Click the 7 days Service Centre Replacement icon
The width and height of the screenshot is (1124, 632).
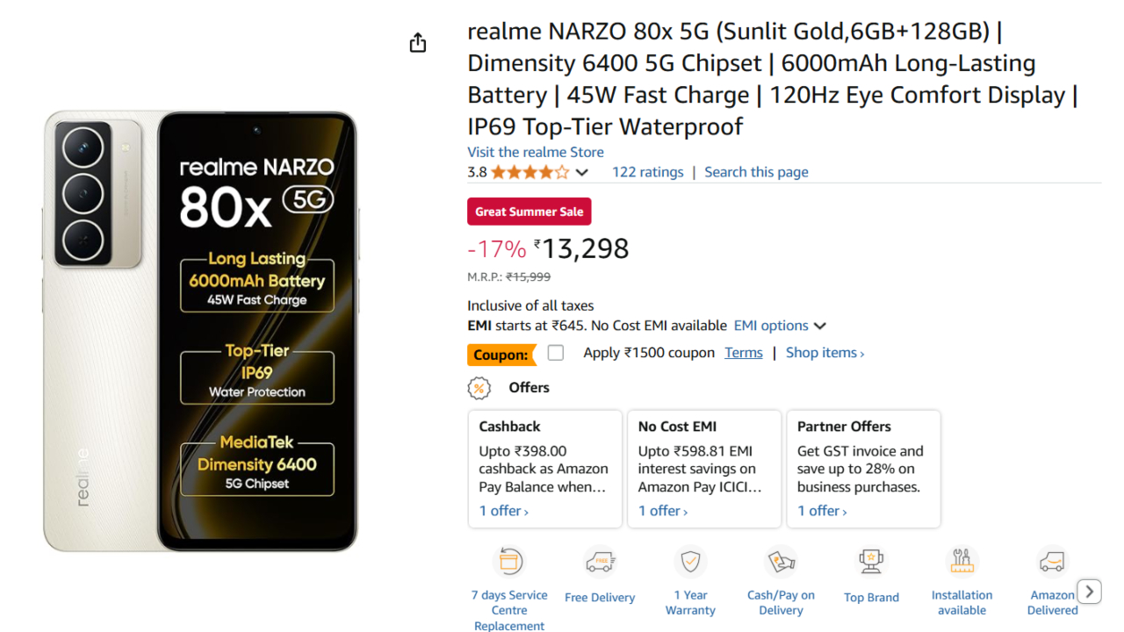(x=510, y=561)
